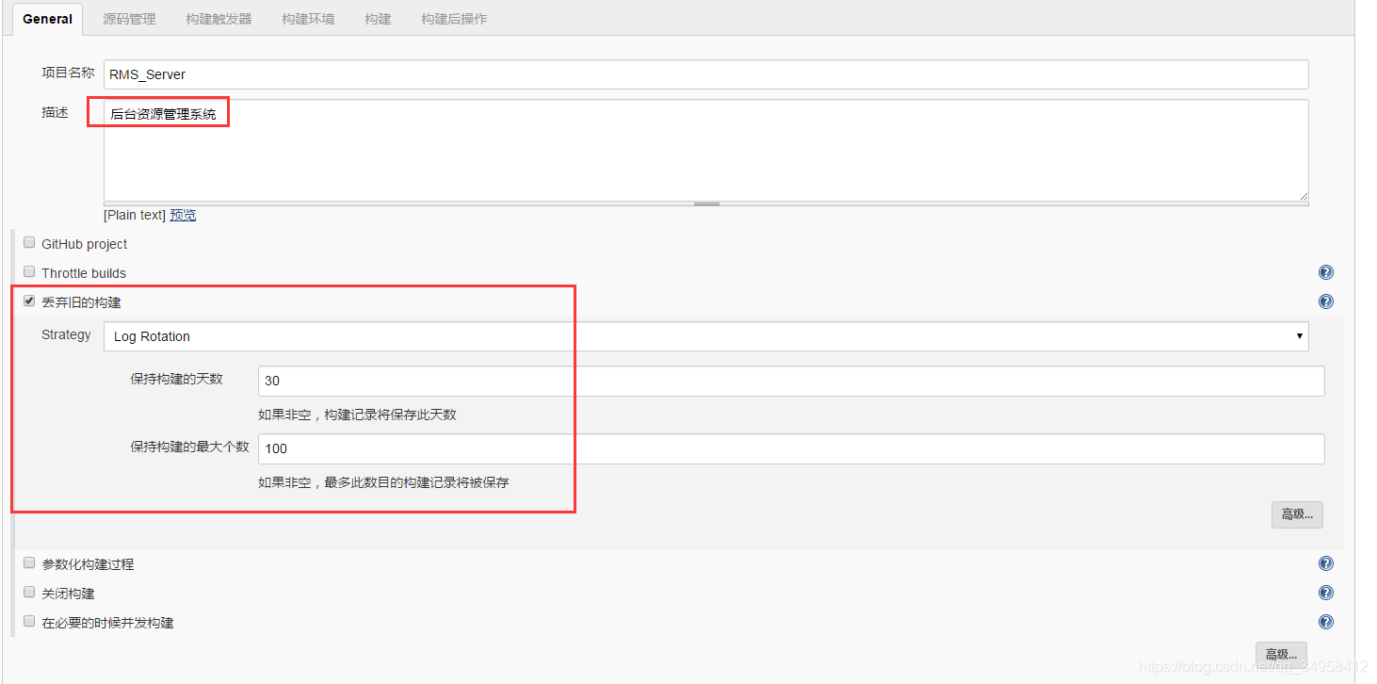Click the 预览 preview link

183,215
